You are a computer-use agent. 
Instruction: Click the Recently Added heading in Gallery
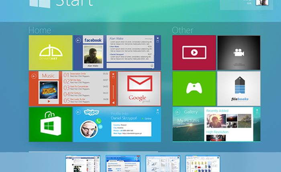coord(217,111)
